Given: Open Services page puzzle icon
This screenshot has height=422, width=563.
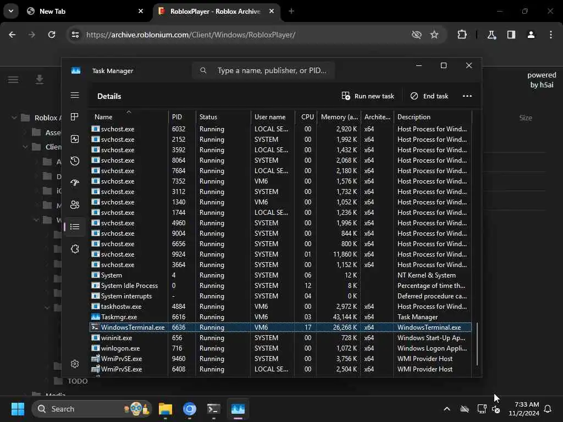Looking at the screenshot, I should point(75,249).
